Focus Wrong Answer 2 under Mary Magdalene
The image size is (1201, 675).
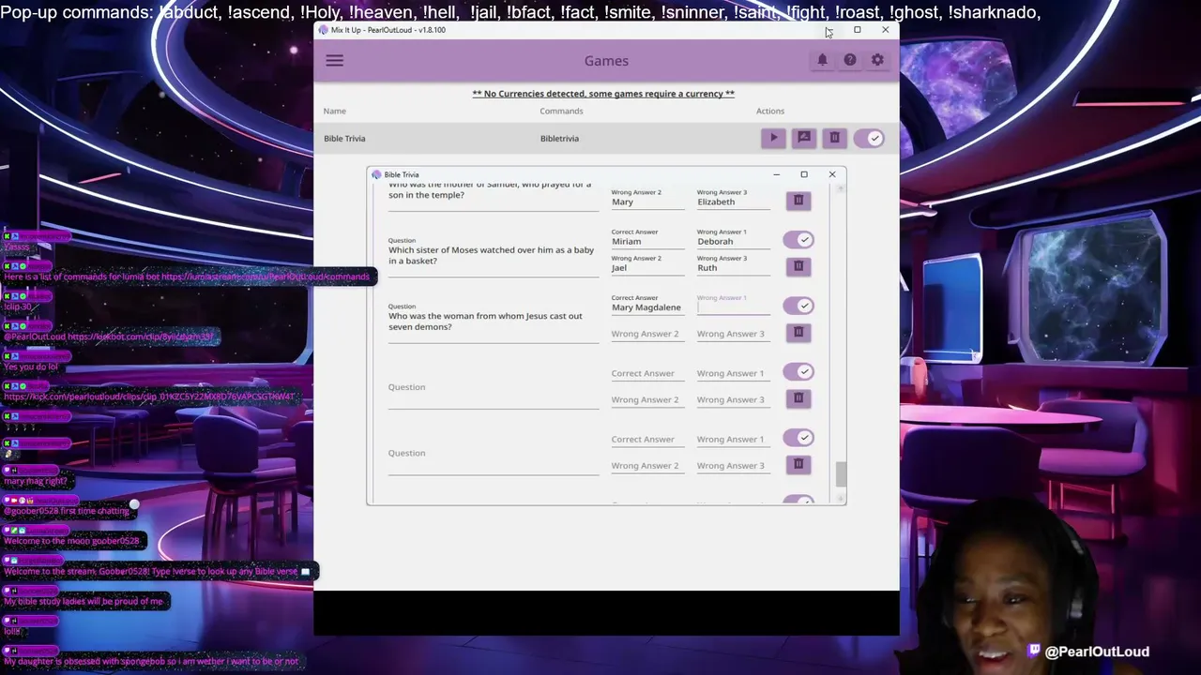tap(647, 334)
